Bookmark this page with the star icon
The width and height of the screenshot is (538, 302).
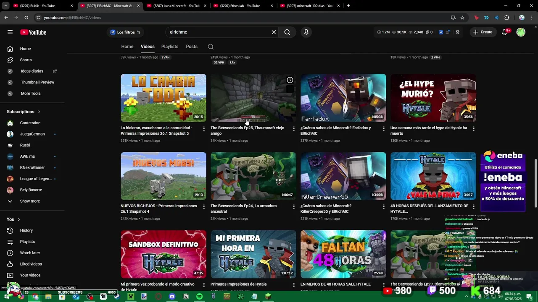(462, 18)
